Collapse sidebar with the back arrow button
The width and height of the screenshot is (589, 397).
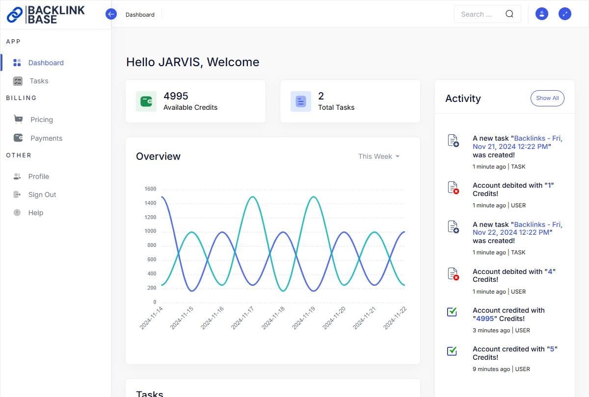click(111, 14)
